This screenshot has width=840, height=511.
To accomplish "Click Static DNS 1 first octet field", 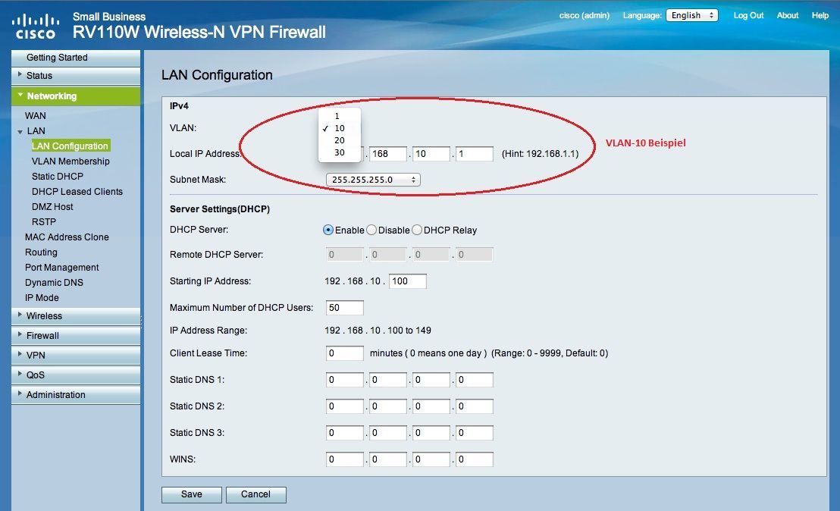I will click(x=344, y=380).
